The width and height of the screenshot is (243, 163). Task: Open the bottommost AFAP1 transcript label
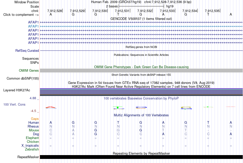33,43
